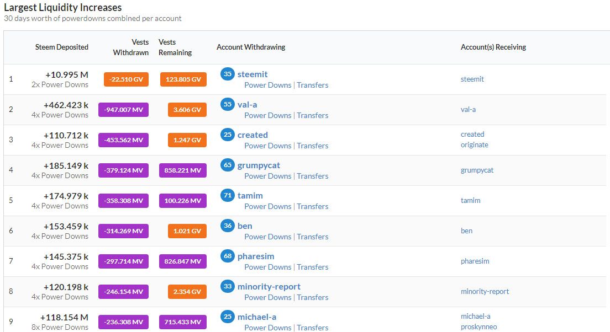This screenshot has height=332, width=610.
Task: Open the ben account withdrawing link
Action: point(245,226)
